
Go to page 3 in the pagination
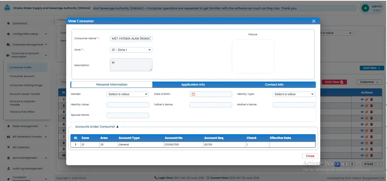(x=352, y=164)
